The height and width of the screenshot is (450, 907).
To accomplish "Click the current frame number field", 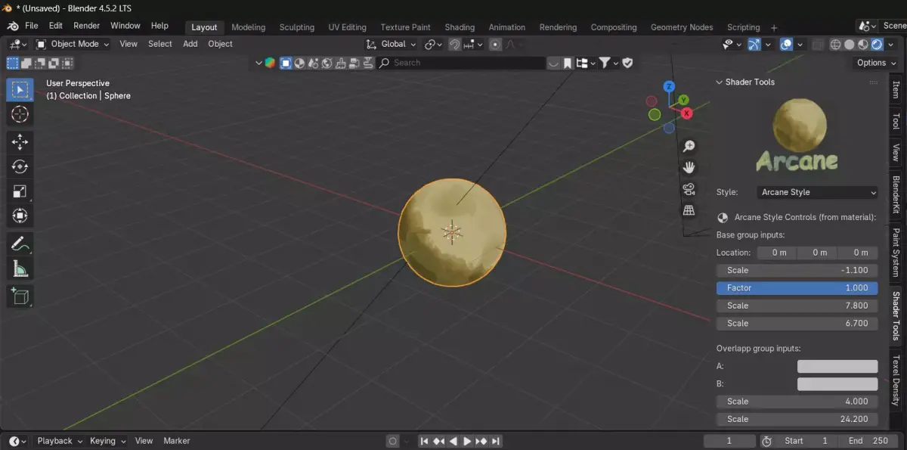I will point(729,441).
